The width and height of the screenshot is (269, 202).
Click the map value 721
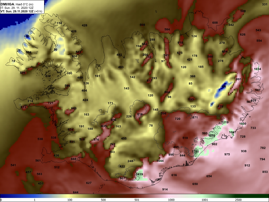51,103
